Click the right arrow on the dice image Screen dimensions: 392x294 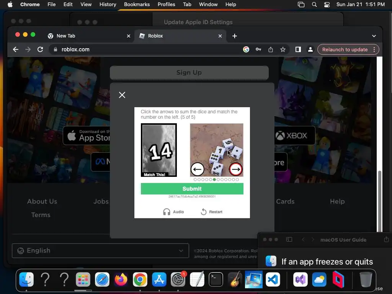(235, 169)
